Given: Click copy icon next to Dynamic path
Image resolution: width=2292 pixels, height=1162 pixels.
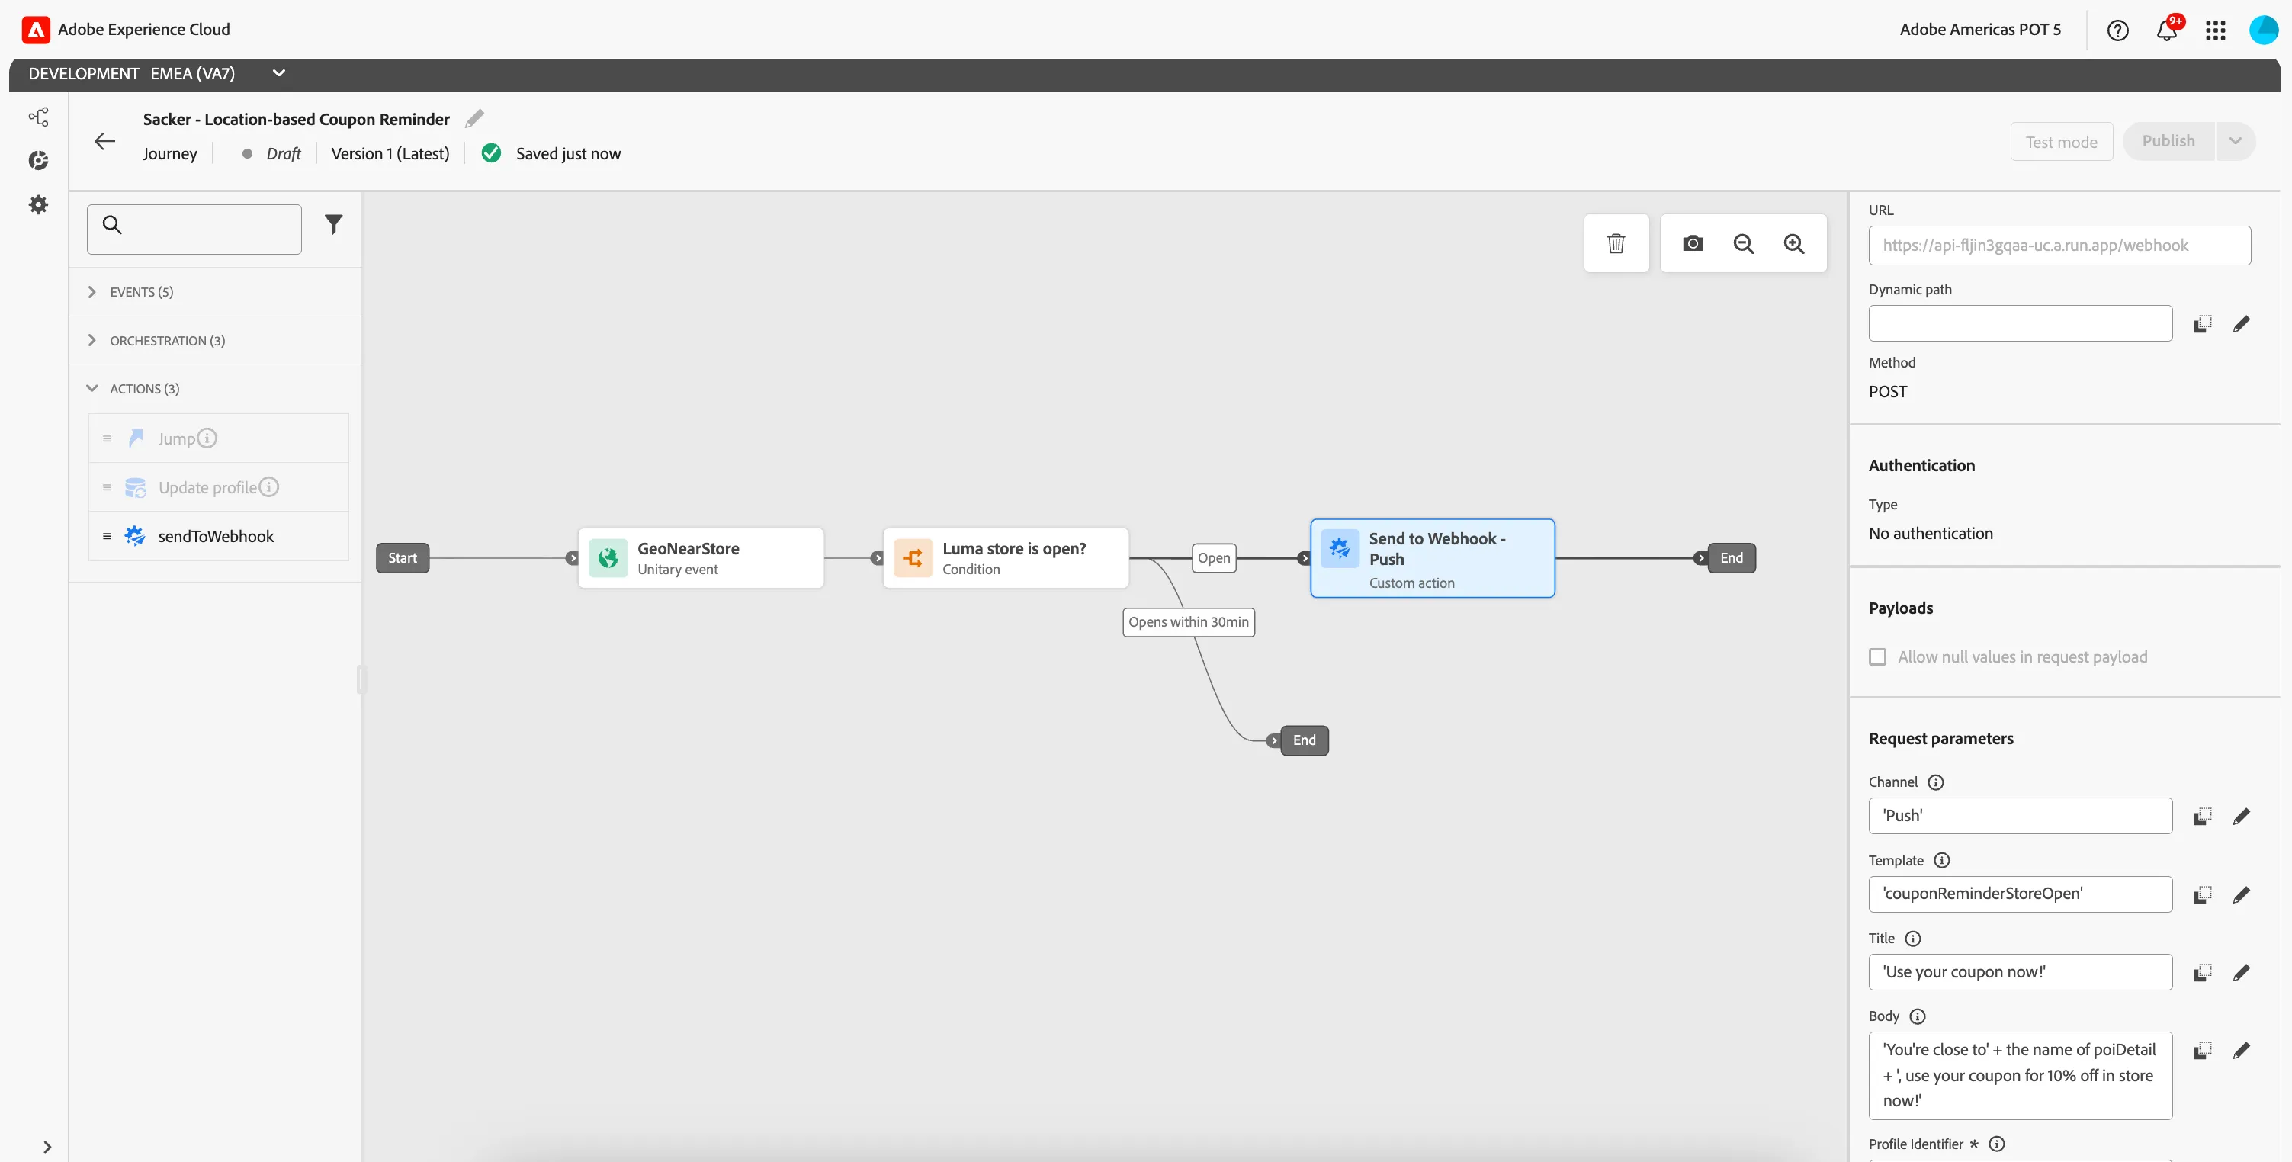Looking at the screenshot, I should coord(2202,324).
